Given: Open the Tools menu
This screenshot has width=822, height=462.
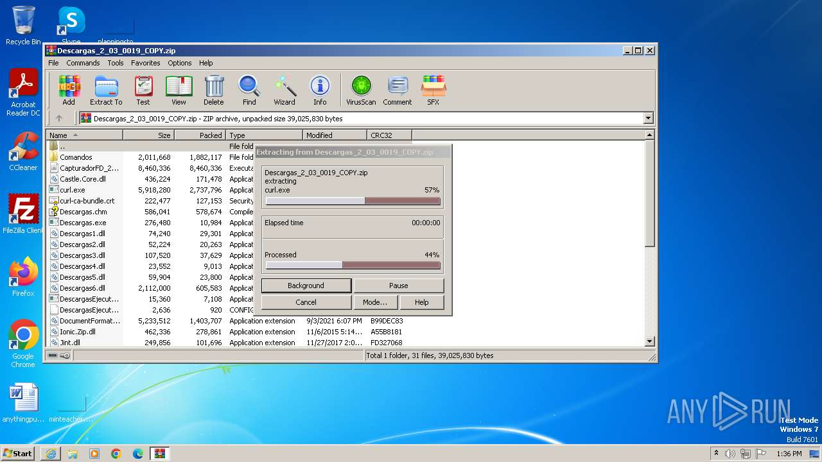Looking at the screenshot, I should [x=116, y=63].
